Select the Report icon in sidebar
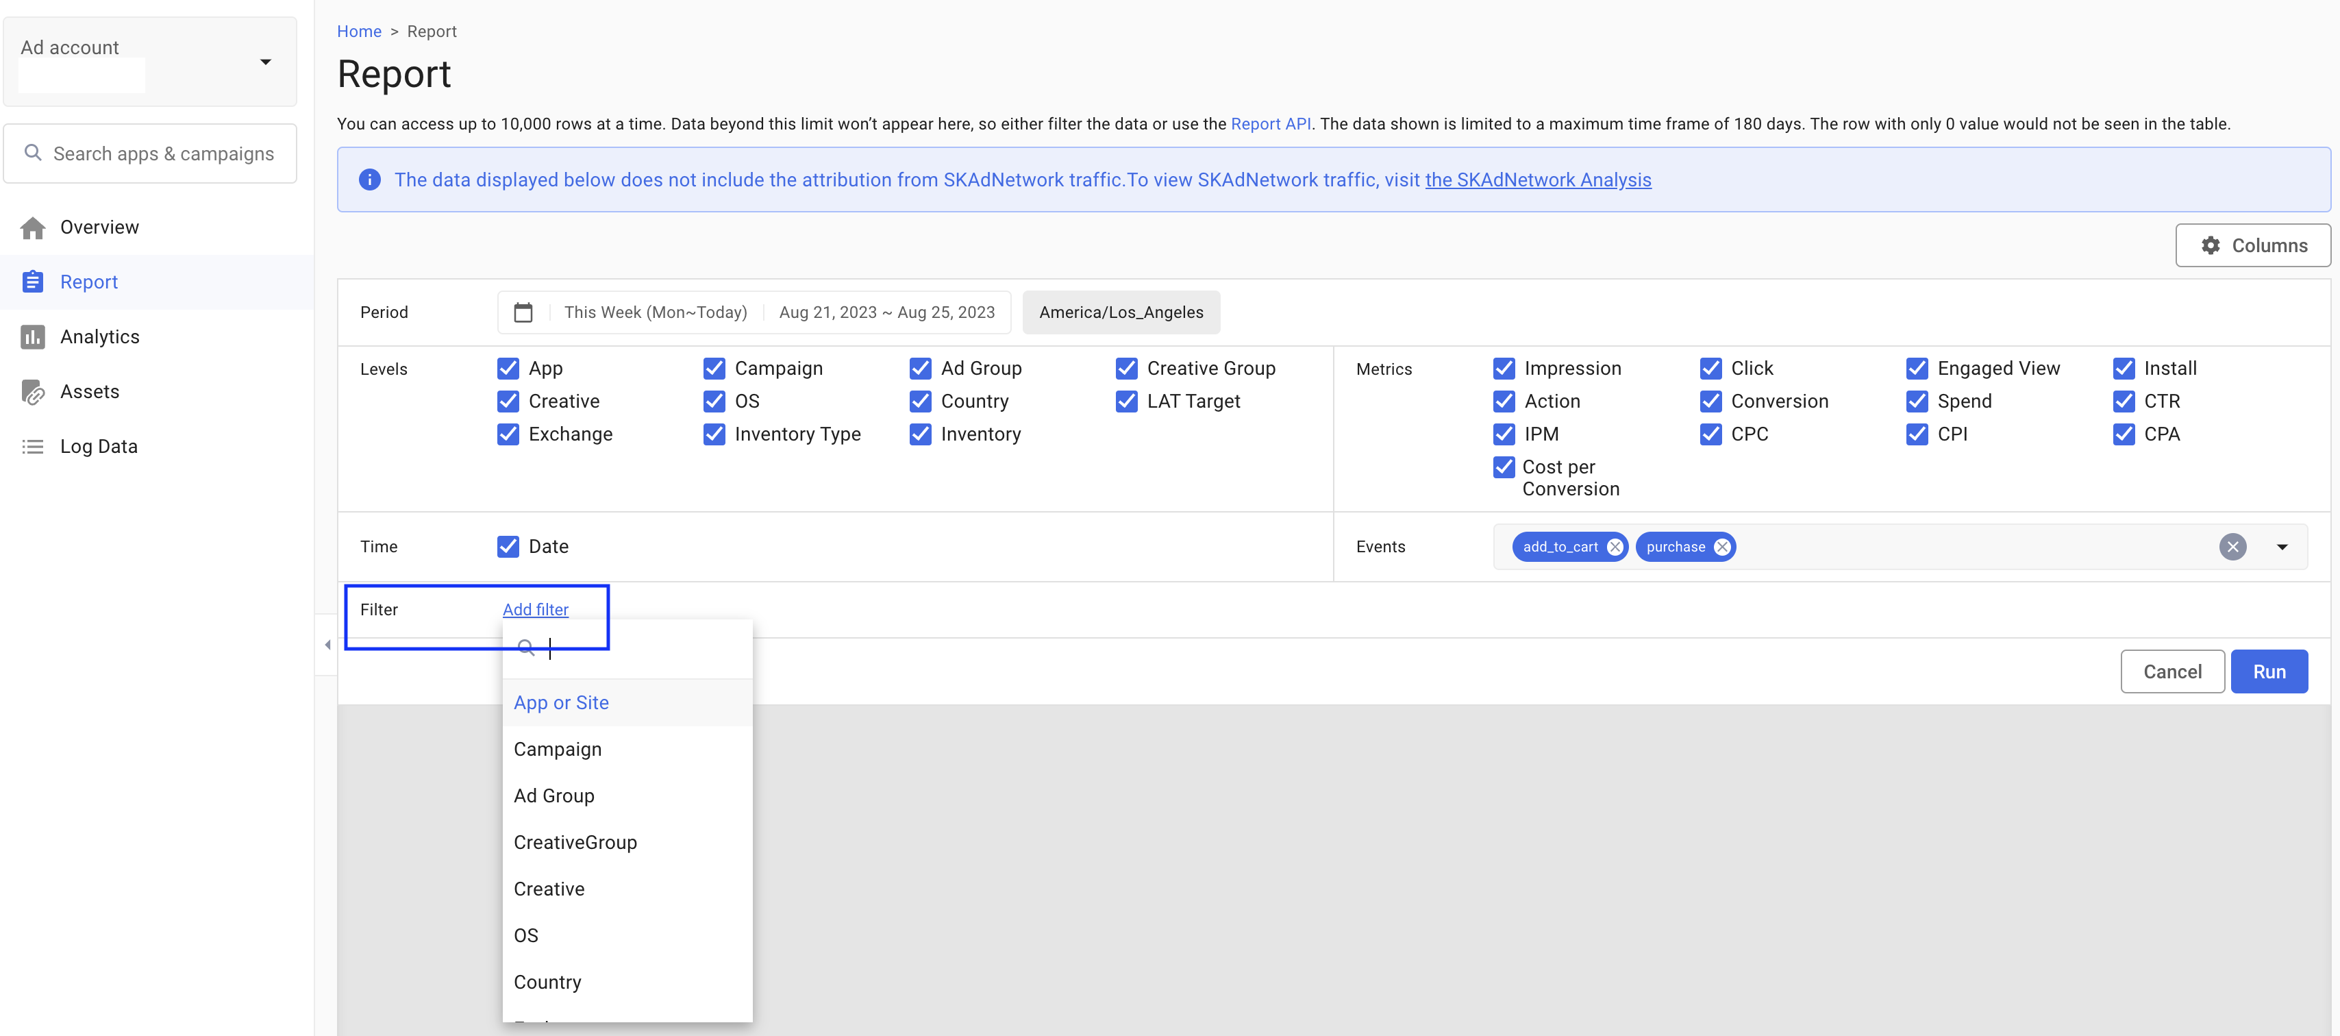The height and width of the screenshot is (1036, 2340). point(33,282)
